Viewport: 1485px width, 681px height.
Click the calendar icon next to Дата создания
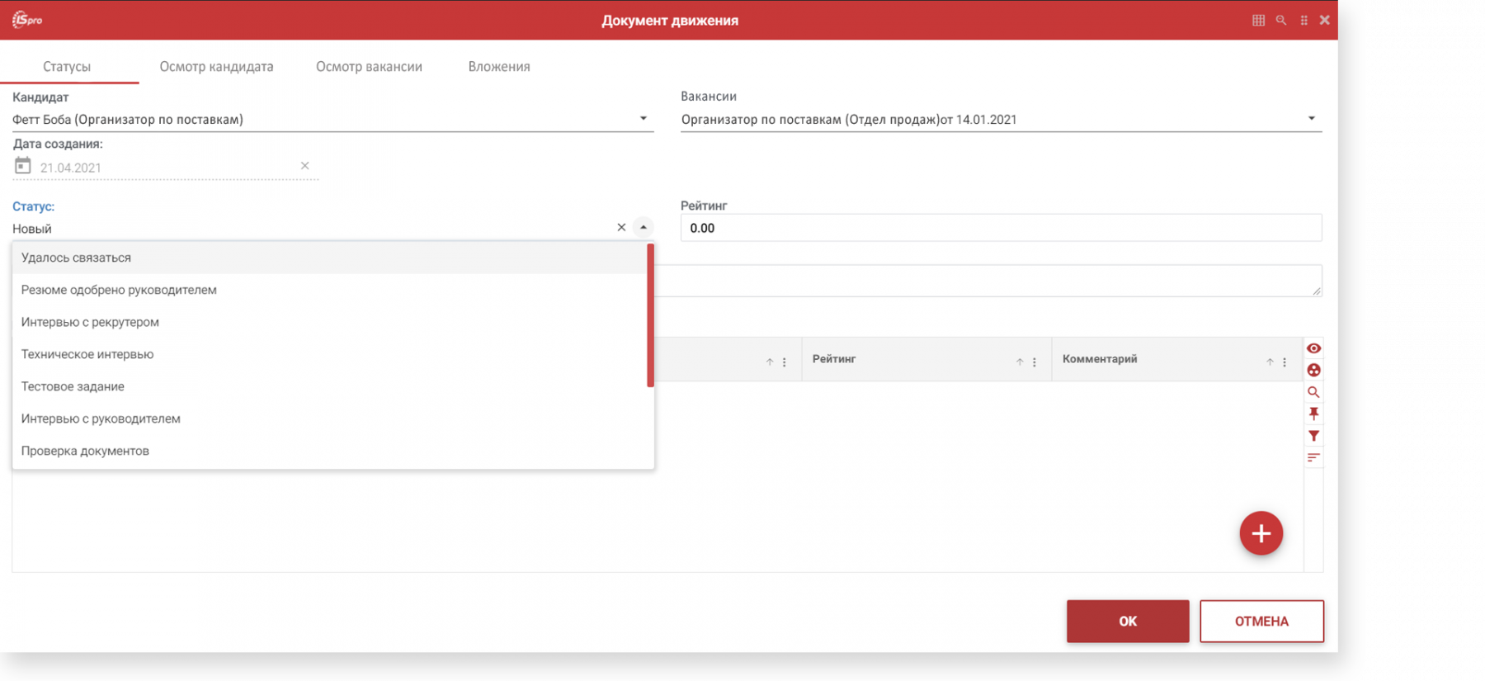point(22,166)
